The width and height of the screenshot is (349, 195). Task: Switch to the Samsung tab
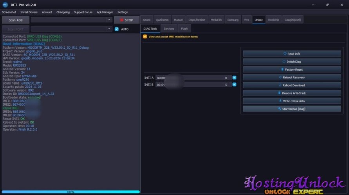point(233,20)
